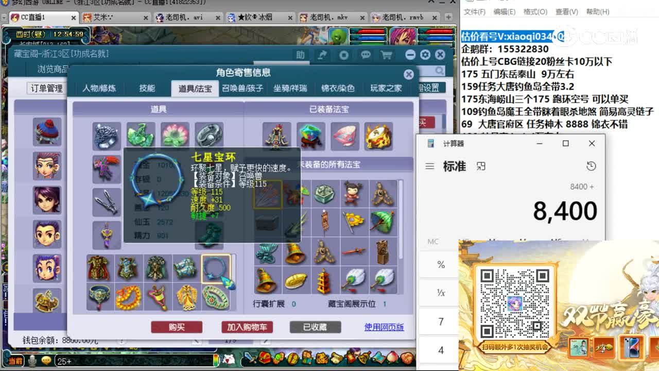659x371 pixels.
Task: Select the pink lotus item in 道具
Action: pos(175,136)
